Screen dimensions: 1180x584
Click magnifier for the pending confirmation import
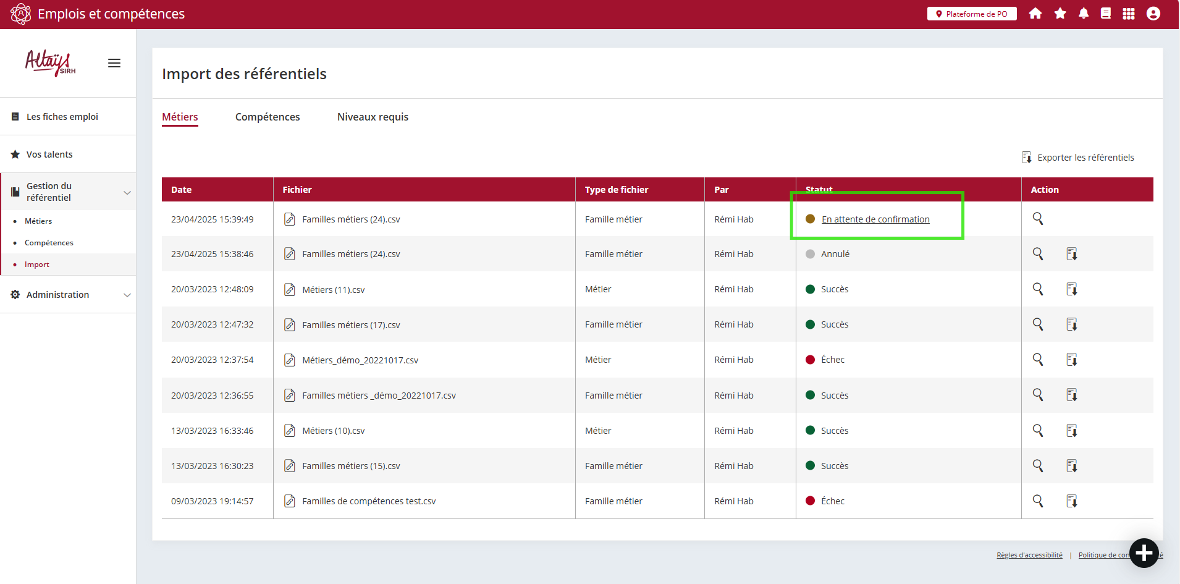coord(1038,219)
